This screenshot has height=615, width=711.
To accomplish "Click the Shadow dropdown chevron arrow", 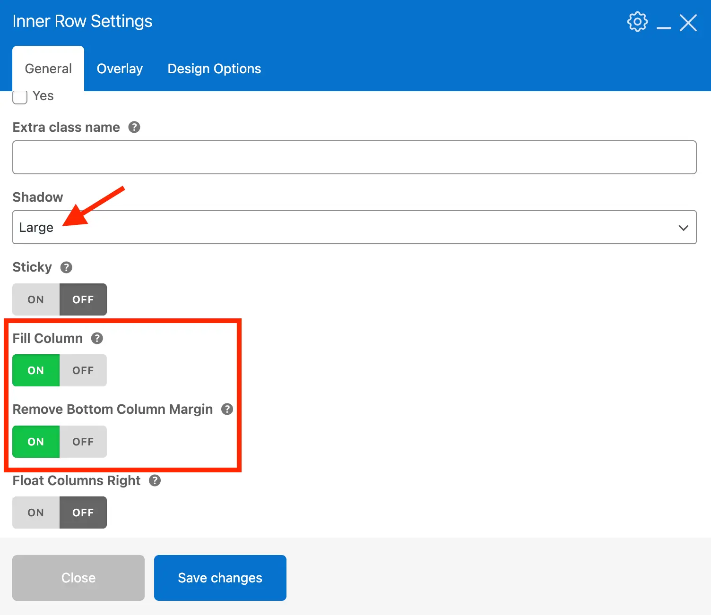I will [683, 227].
